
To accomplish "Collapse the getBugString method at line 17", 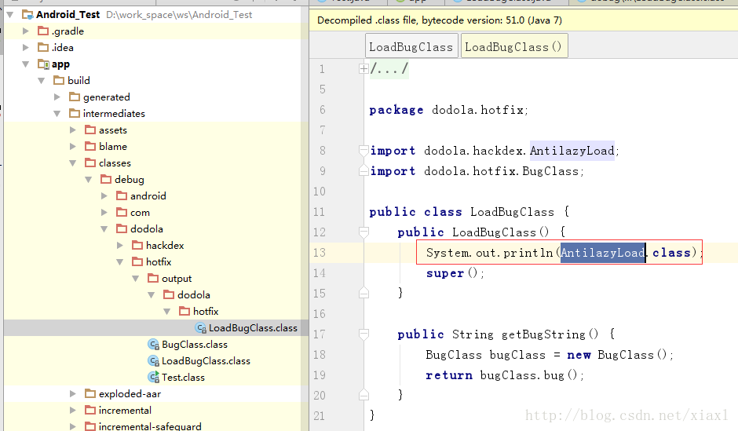I will (x=364, y=334).
